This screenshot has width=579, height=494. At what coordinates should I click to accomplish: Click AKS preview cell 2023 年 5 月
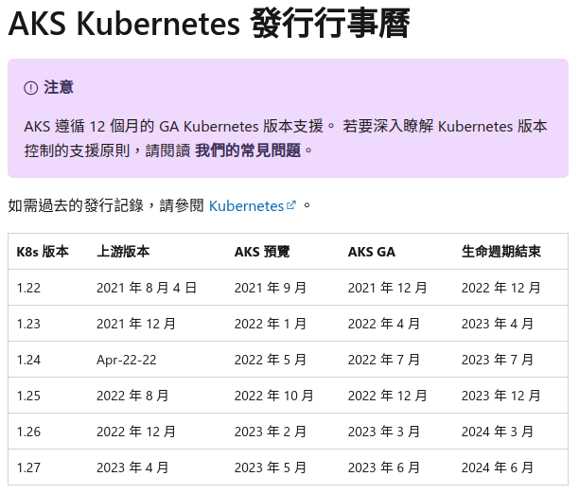pyautogui.click(x=271, y=468)
